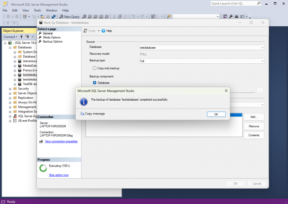
Task: Expand the Server Objects folder node
Action: tap(10, 93)
